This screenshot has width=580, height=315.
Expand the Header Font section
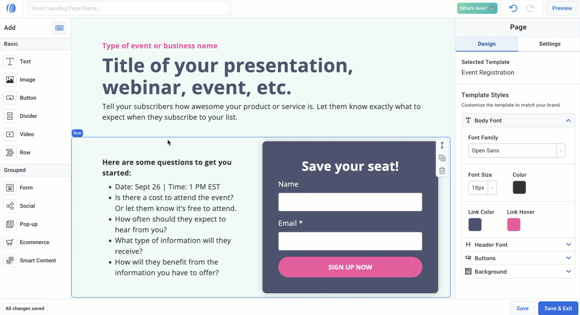pyautogui.click(x=518, y=245)
